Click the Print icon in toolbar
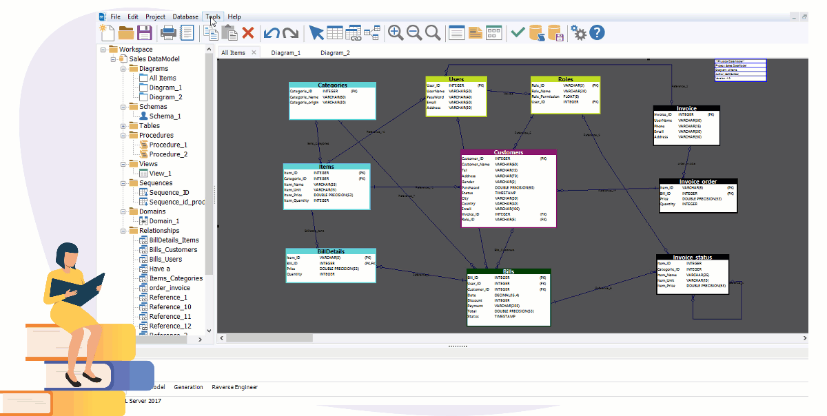This screenshot has width=827, height=416. (x=167, y=32)
